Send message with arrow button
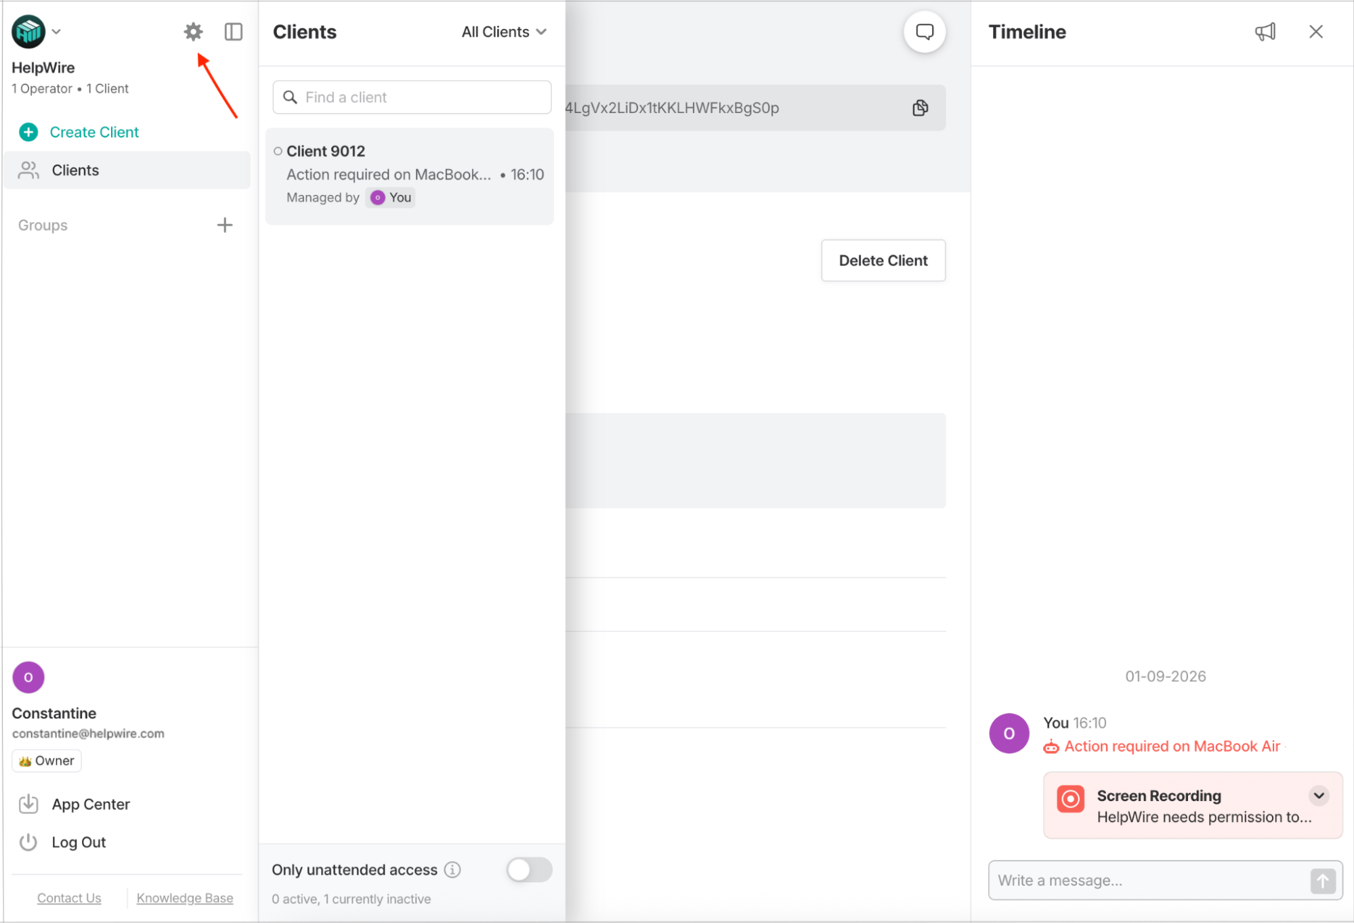The image size is (1354, 923). click(x=1323, y=881)
